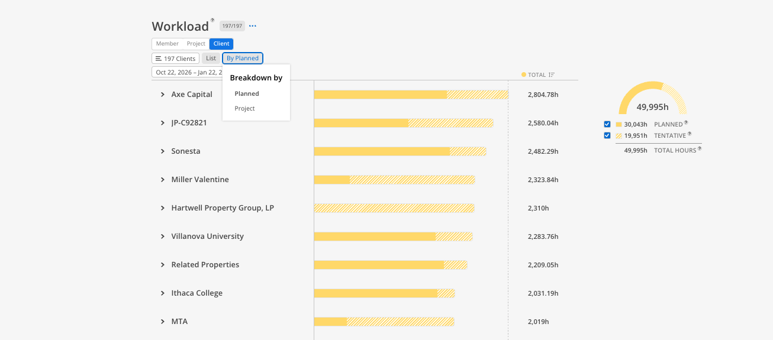This screenshot has width=773, height=340.
Task: Click the 2,031.19h total value
Action: (x=543, y=293)
